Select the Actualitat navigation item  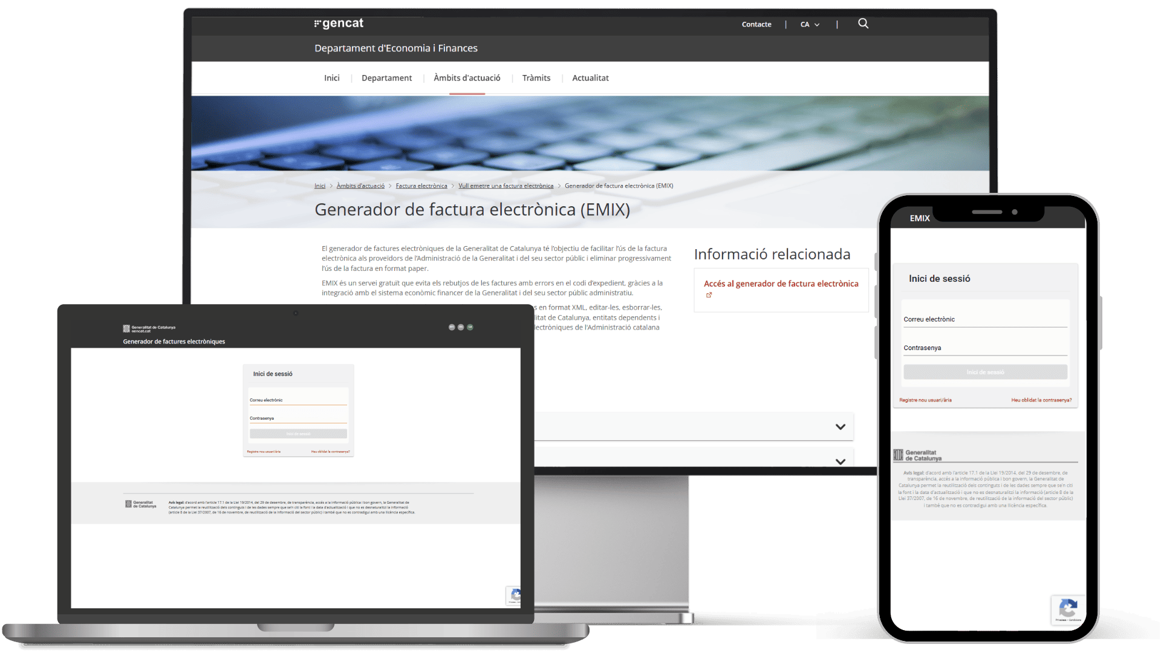[x=590, y=78]
